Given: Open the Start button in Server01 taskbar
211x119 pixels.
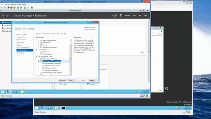Looking at the screenshot, I should click(x=3, y=92).
